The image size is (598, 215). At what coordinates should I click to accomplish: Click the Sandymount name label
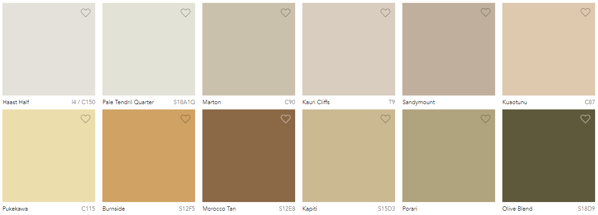click(x=419, y=102)
